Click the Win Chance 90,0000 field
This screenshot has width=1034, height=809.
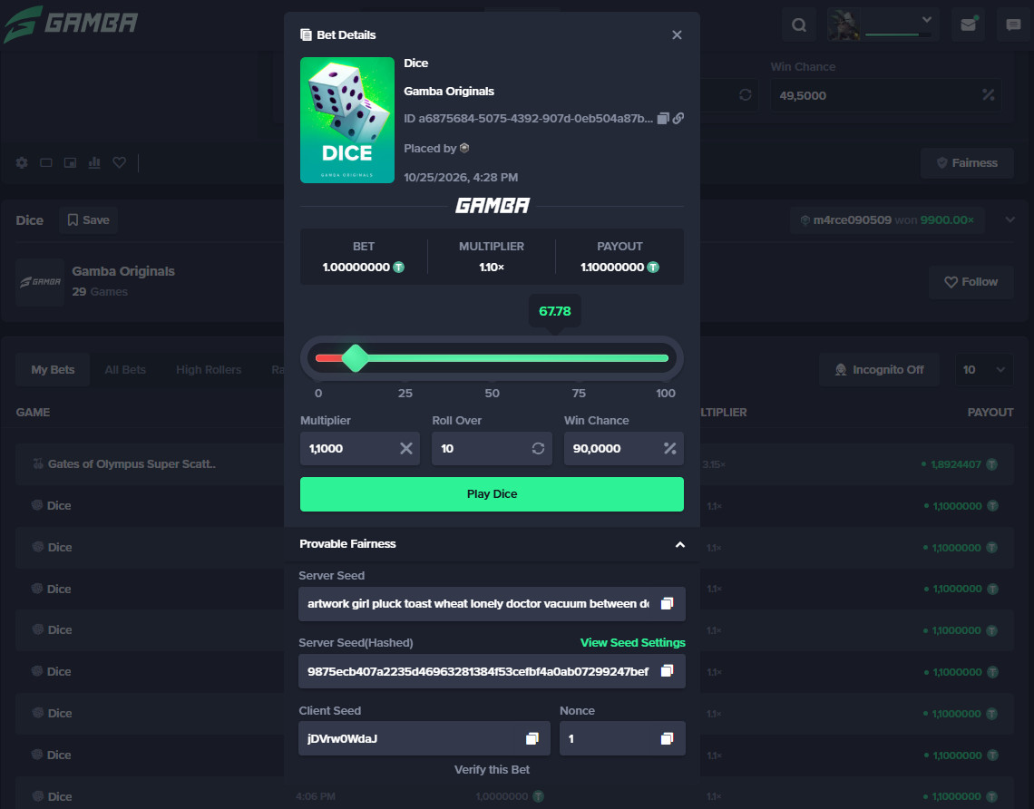(x=624, y=448)
